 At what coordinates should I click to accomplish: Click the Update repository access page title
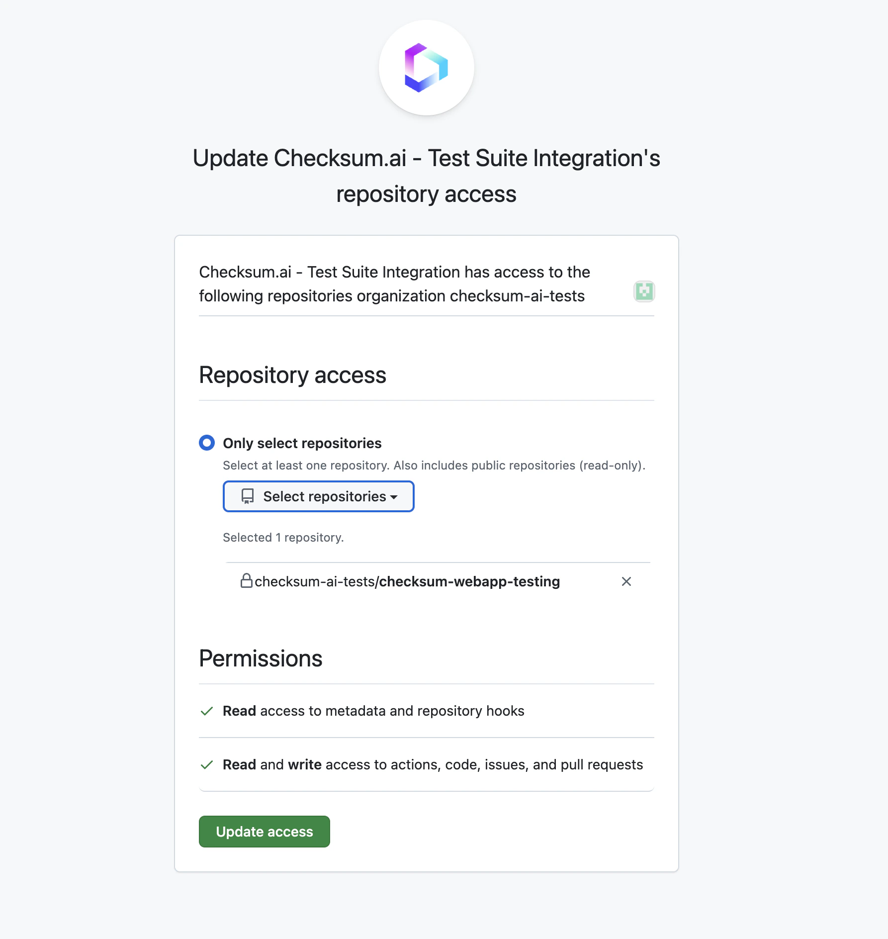(426, 176)
